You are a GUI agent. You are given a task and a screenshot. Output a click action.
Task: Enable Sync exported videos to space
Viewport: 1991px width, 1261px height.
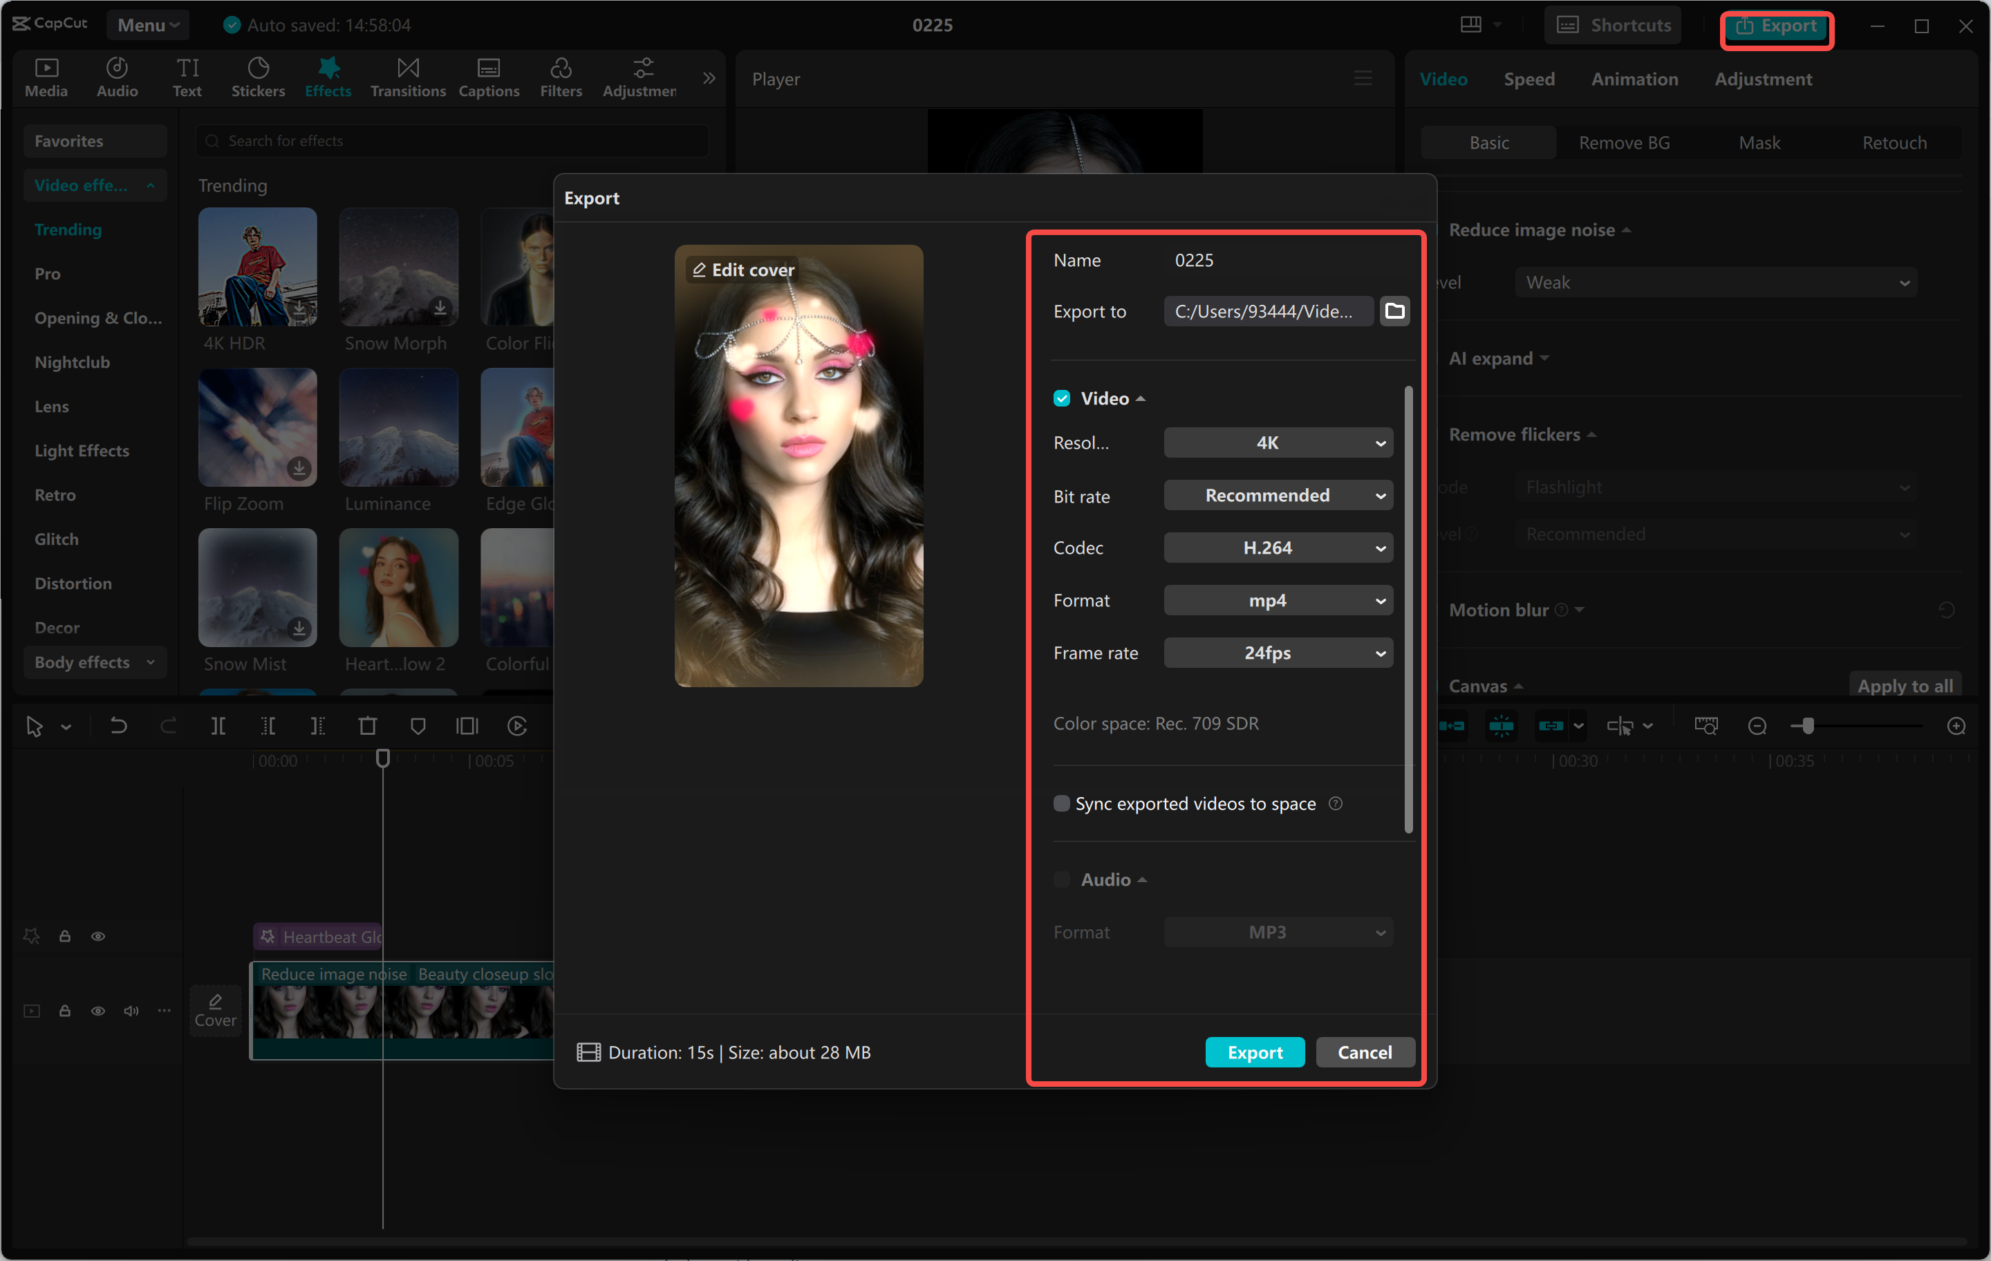click(1062, 804)
